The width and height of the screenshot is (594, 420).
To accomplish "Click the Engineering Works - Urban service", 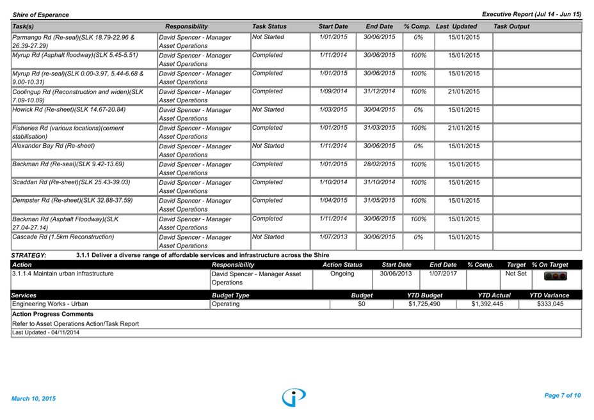I will click(x=50, y=304).
